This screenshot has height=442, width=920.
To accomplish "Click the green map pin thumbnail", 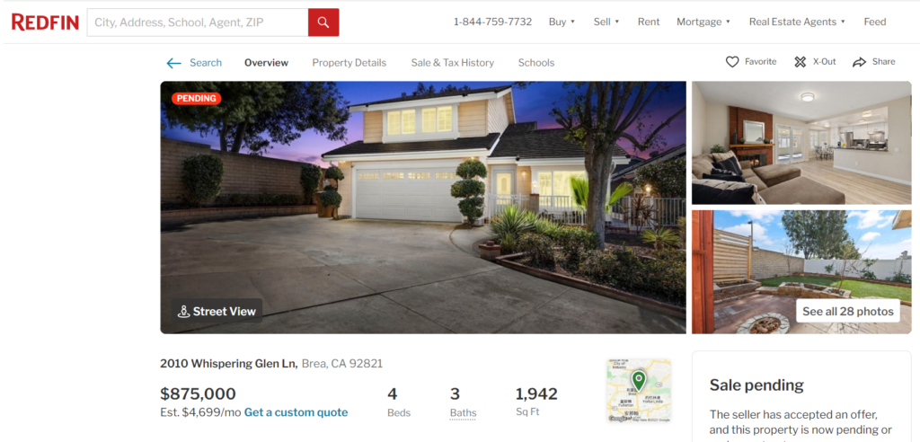I will click(x=639, y=391).
